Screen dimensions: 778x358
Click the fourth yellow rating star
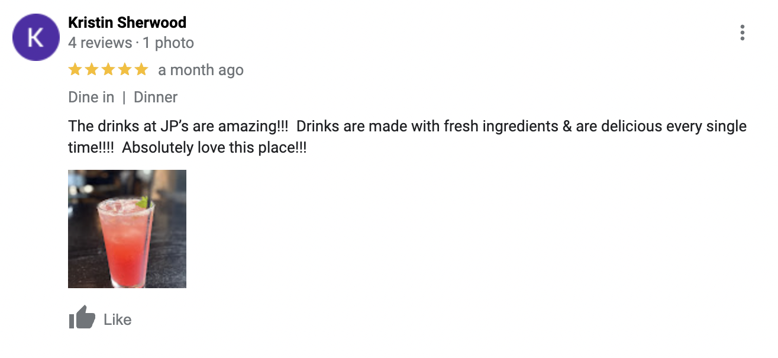(124, 70)
